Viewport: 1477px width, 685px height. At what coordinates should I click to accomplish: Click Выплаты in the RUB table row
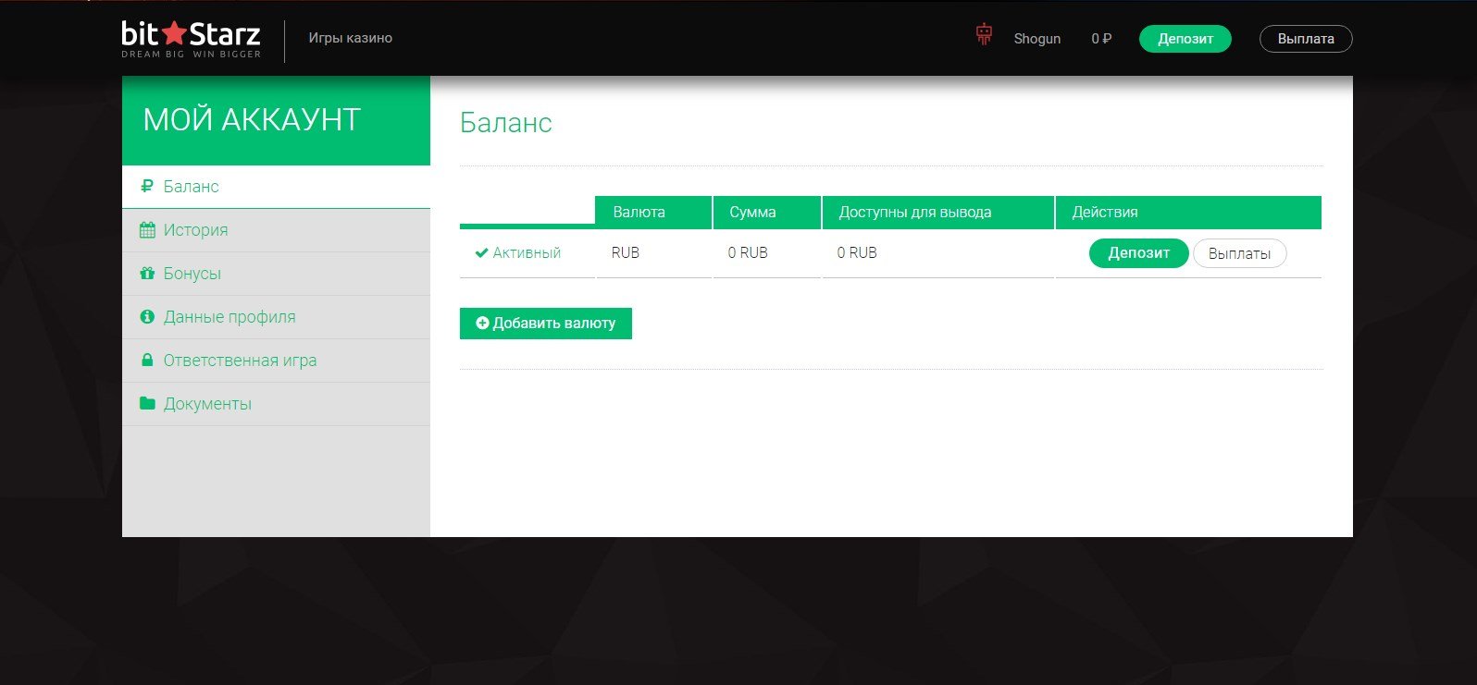[1239, 253]
